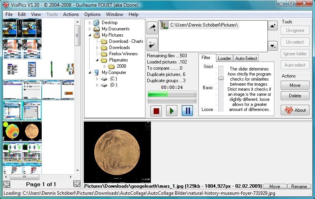
Task: Click Rename button beside the file info
Action: [299, 187]
